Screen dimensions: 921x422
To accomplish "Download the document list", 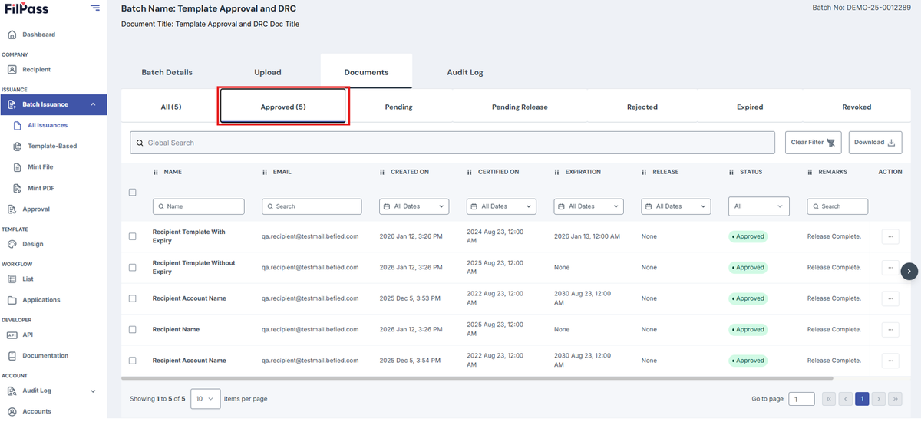I will coord(875,143).
